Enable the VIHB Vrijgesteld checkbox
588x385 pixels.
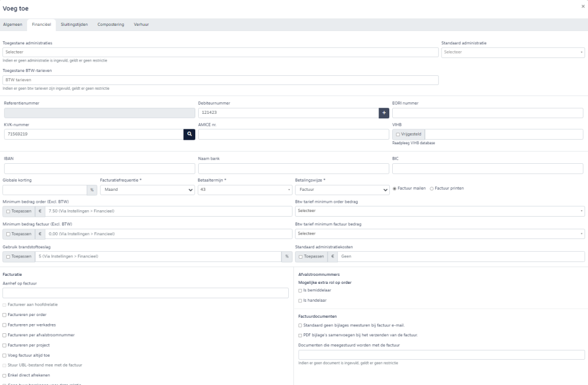397,134
